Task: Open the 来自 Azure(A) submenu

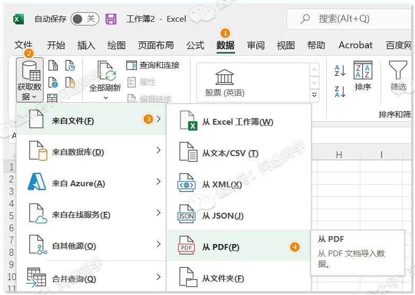Action: click(92, 183)
